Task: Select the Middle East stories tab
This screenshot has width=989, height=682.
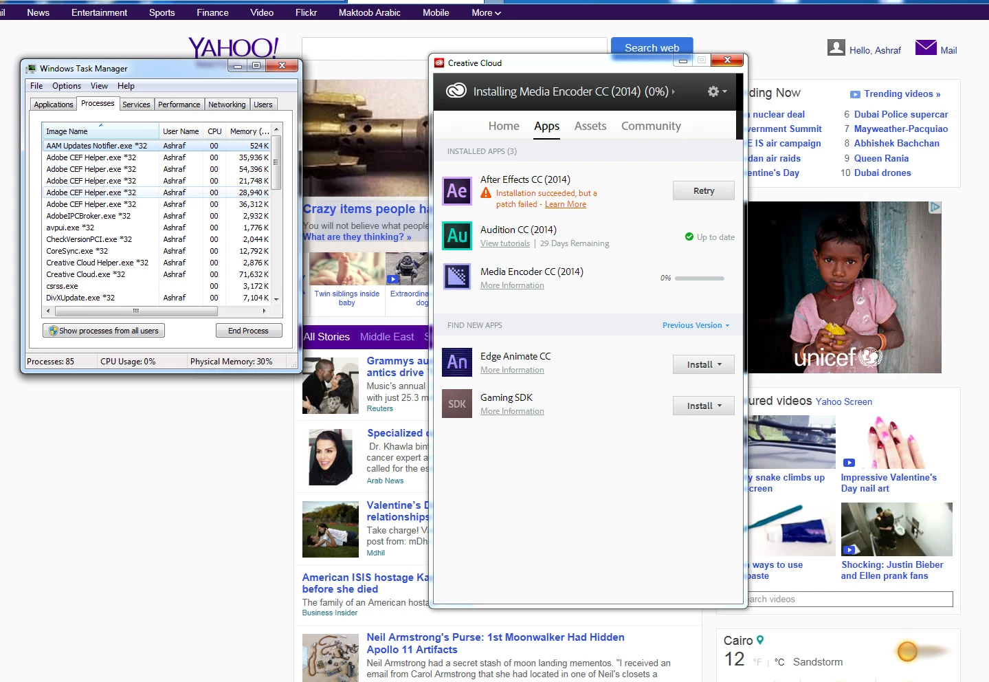Action: click(387, 337)
